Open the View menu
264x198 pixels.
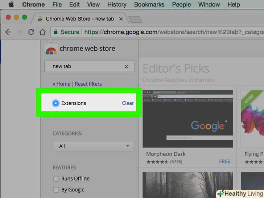tap(94, 5)
